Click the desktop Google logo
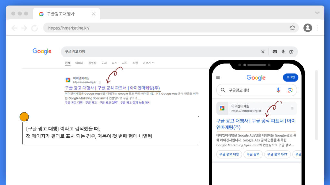The image size is (330, 185). (x=42, y=51)
